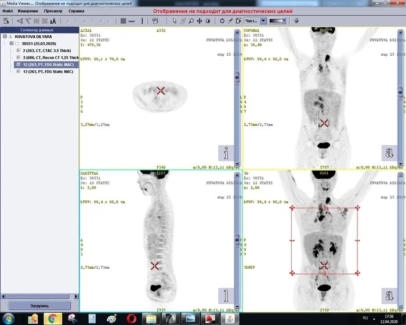Click top-left corner handle of 3D crop box
This screenshot has width=406, height=325.
pos(292,208)
